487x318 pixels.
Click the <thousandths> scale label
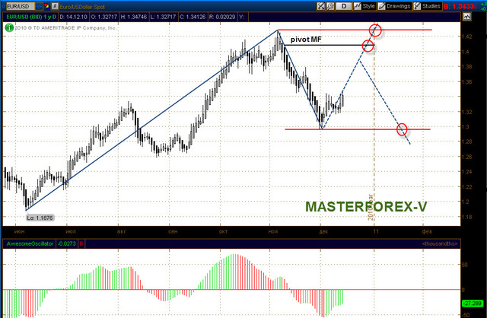click(440, 243)
